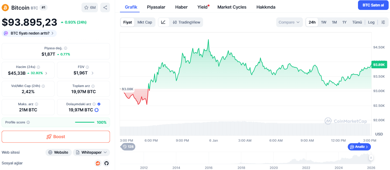Select the 1M time range
Screen dimensions: 390x170
point(334,22)
